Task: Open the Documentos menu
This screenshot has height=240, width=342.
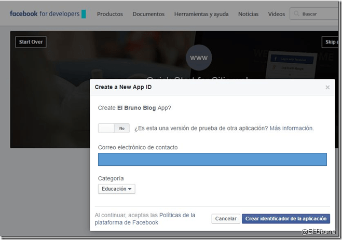Action: click(x=148, y=14)
